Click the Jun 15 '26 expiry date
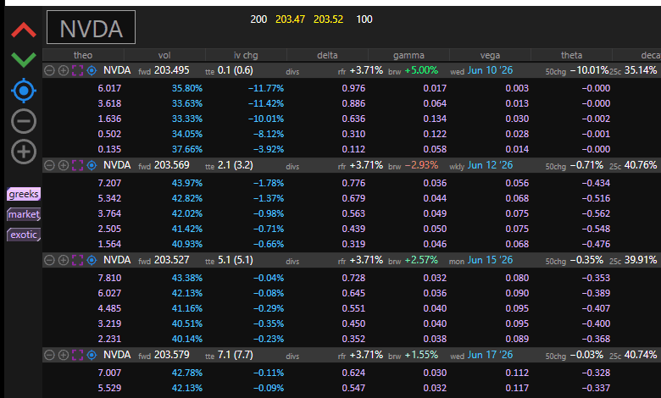Image resolution: width=661 pixels, height=398 pixels. [490, 260]
